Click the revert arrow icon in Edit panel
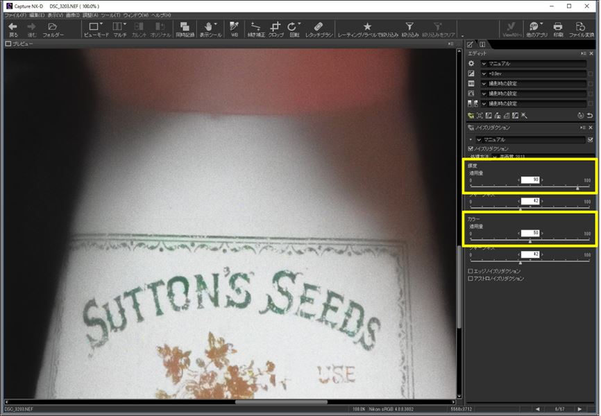This screenshot has width=601, height=416. [x=591, y=116]
